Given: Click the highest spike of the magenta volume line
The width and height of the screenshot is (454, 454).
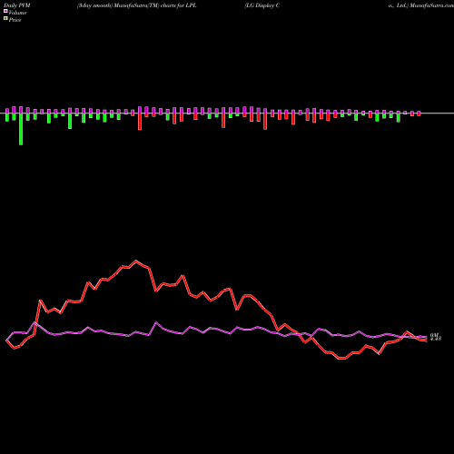Looking at the screenshot, I should pos(156,322).
